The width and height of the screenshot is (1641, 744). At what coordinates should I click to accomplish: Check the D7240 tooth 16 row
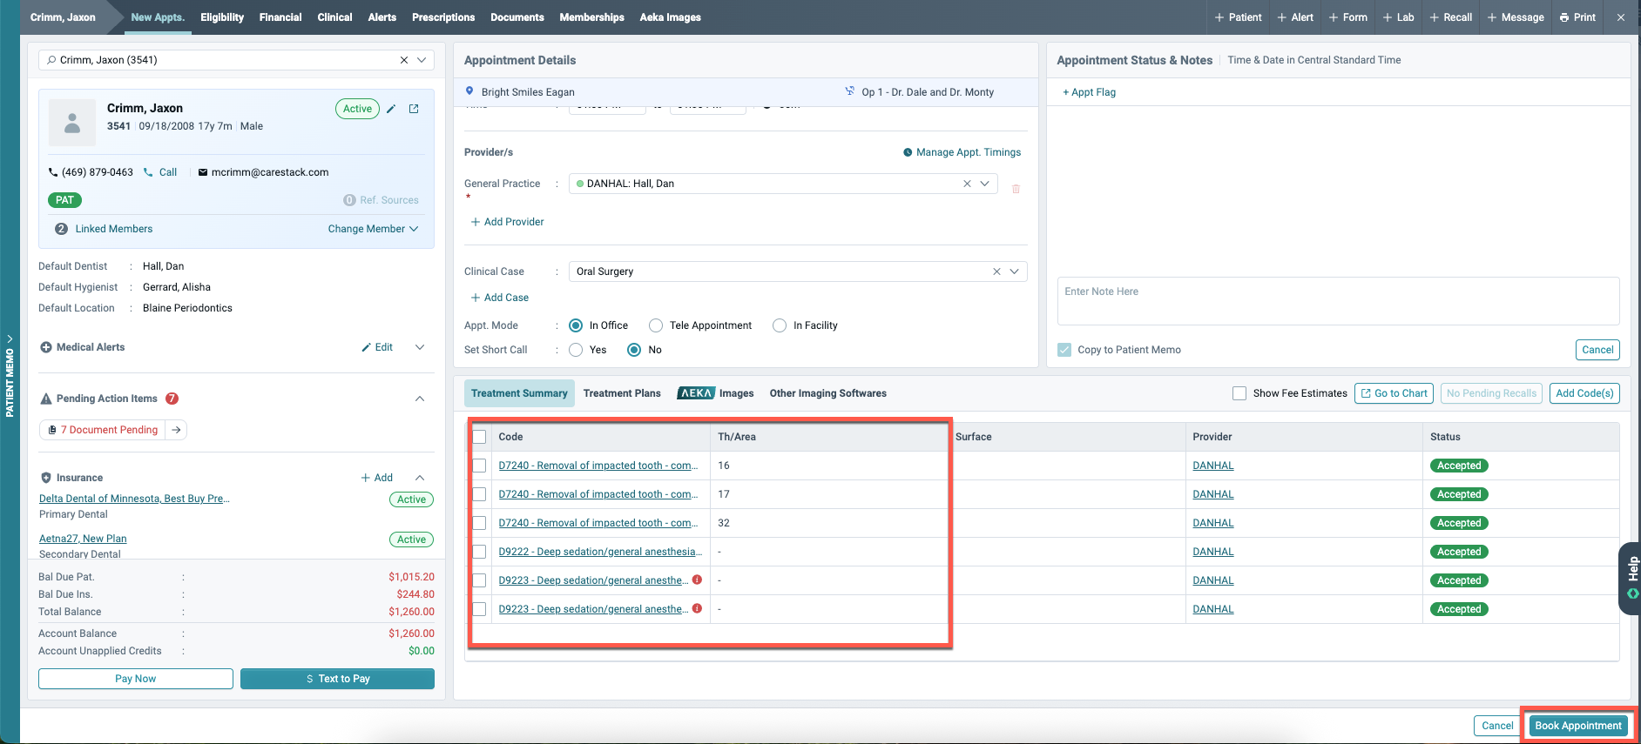pyautogui.click(x=479, y=466)
